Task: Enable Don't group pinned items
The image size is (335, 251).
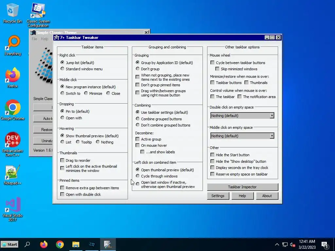Action: 137,85
